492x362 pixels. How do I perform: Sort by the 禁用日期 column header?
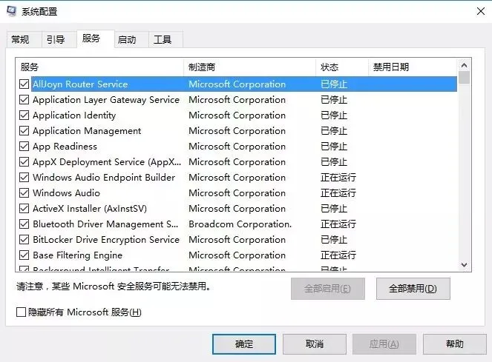(x=413, y=67)
